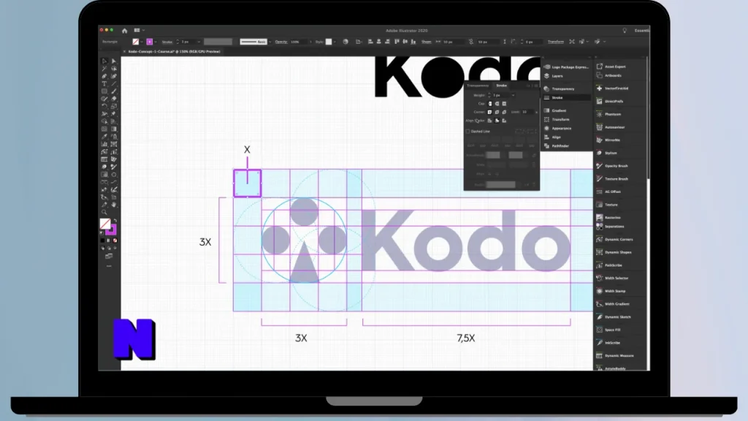This screenshot has height=421, width=748.
Task: Expand the opacity value arrow
Action: pyautogui.click(x=310, y=42)
